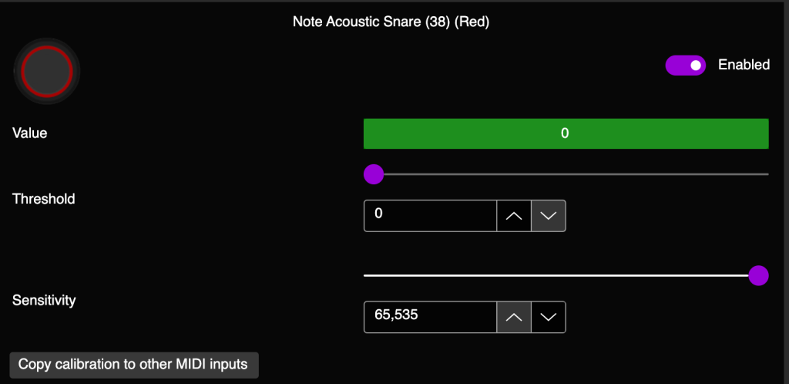Increase Sensitivity with the up arrow

(514, 317)
